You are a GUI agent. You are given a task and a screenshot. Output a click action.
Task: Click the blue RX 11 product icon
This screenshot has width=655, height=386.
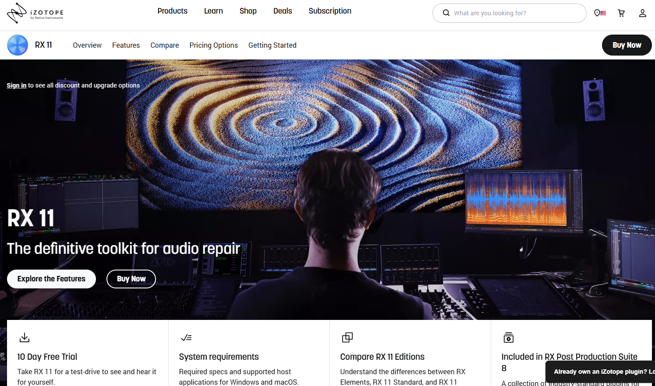pyautogui.click(x=18, y=45)
